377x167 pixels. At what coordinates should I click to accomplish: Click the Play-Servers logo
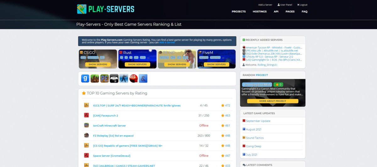[106, 9]
